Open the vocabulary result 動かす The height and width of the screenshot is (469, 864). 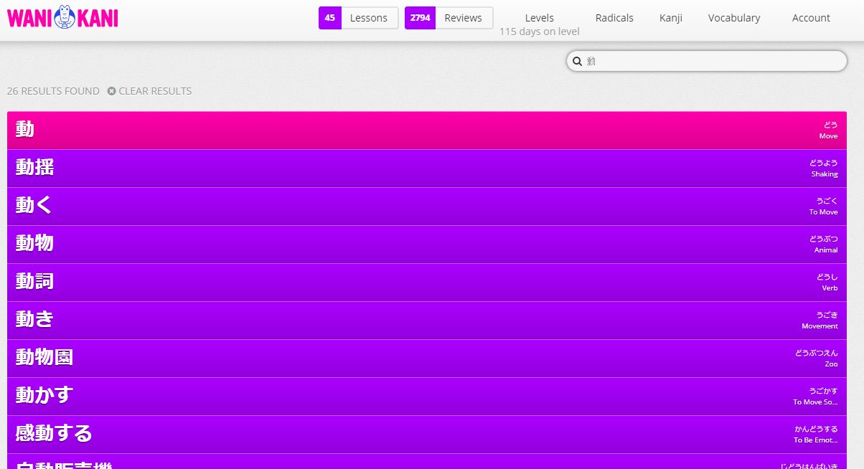[x=427, y=397]
